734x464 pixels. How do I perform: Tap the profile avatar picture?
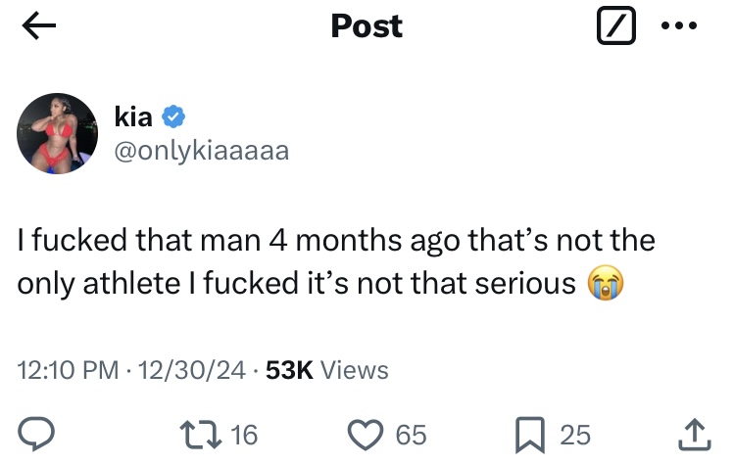pos(59,135)
